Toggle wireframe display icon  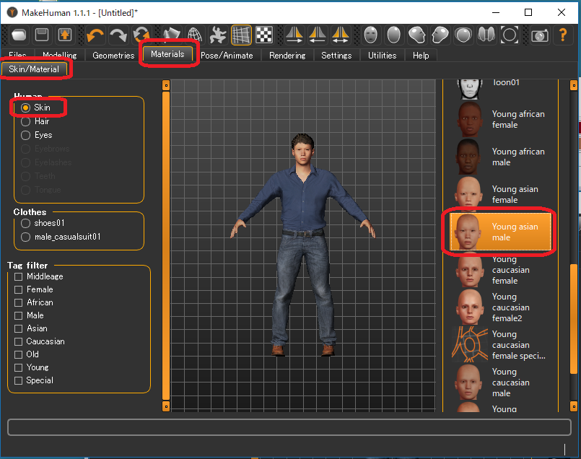(195, 35)
